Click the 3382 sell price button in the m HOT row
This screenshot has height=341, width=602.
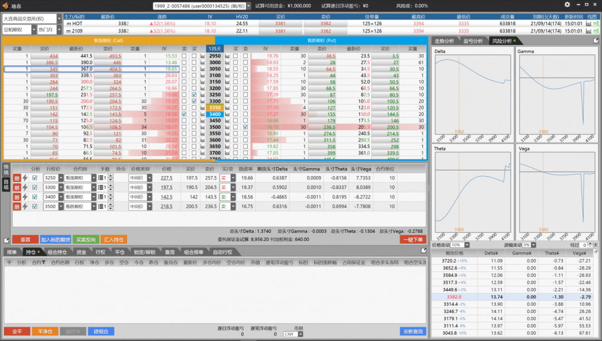[x=326, y=23]
